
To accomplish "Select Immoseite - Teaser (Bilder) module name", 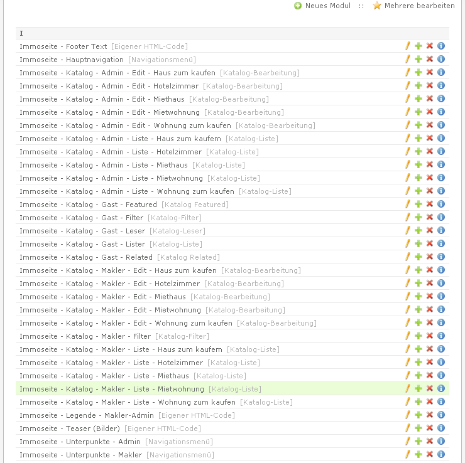I will point(70,428).
